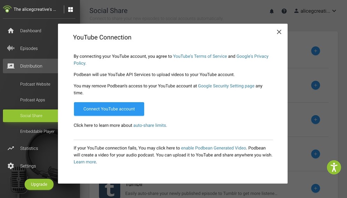
Task: Open Settings menu item
Action: [x=28, y=166]
